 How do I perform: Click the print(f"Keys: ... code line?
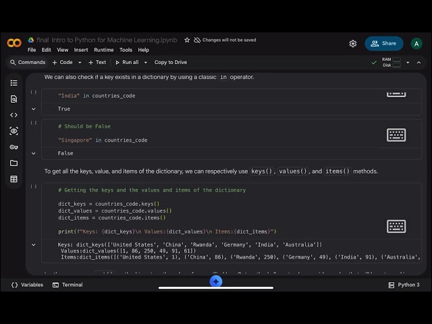167,232
